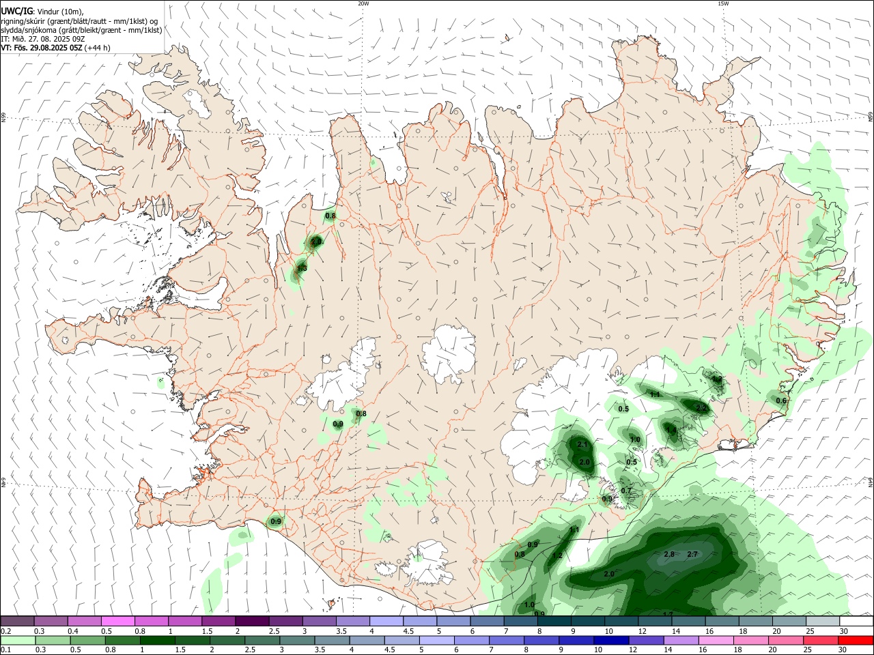Click the 'rigning/skúrir' legend description line
This screenshot has width=874, height=655.
pyautogui.click(x=79, y=20)
